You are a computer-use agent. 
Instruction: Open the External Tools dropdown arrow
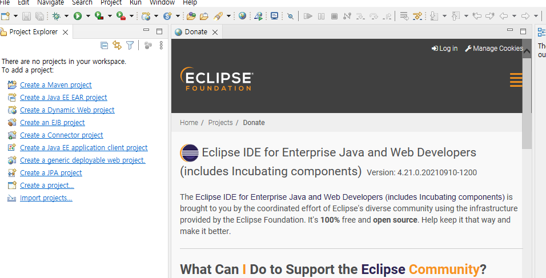(x=131, y=16)
